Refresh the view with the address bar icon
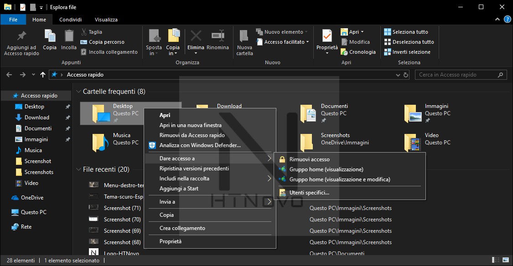Image resolution: width=513 pixels, height=266 pixels. [405, 74]
